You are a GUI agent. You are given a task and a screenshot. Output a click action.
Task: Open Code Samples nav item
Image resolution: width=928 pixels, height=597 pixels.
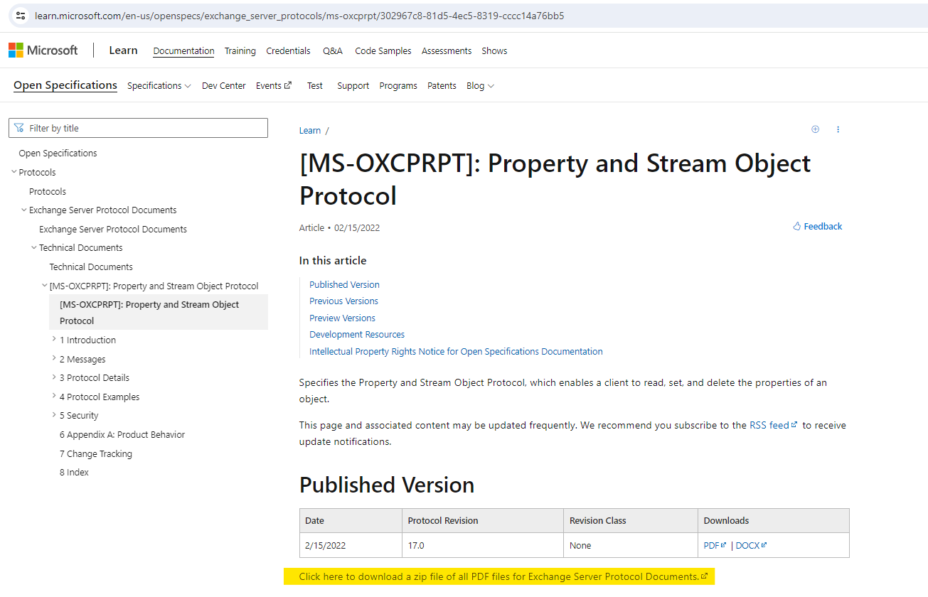tap(383, 51)
